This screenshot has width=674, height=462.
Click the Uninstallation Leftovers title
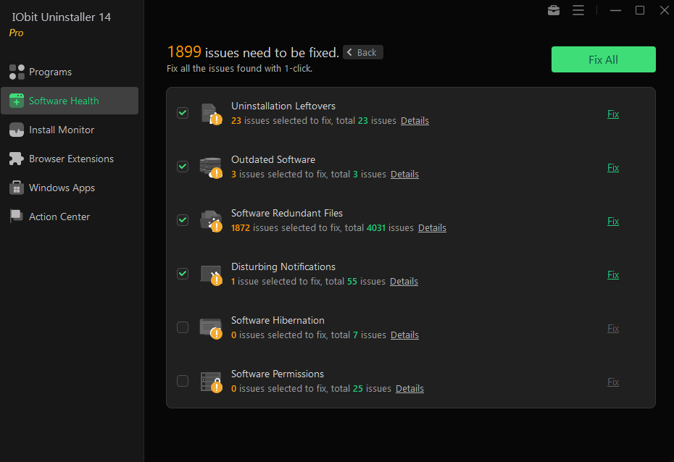[x=283, y=106]
